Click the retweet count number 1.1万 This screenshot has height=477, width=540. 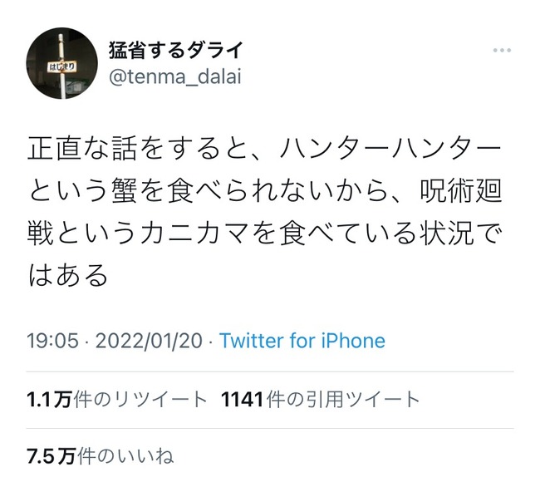pos(49,400)
